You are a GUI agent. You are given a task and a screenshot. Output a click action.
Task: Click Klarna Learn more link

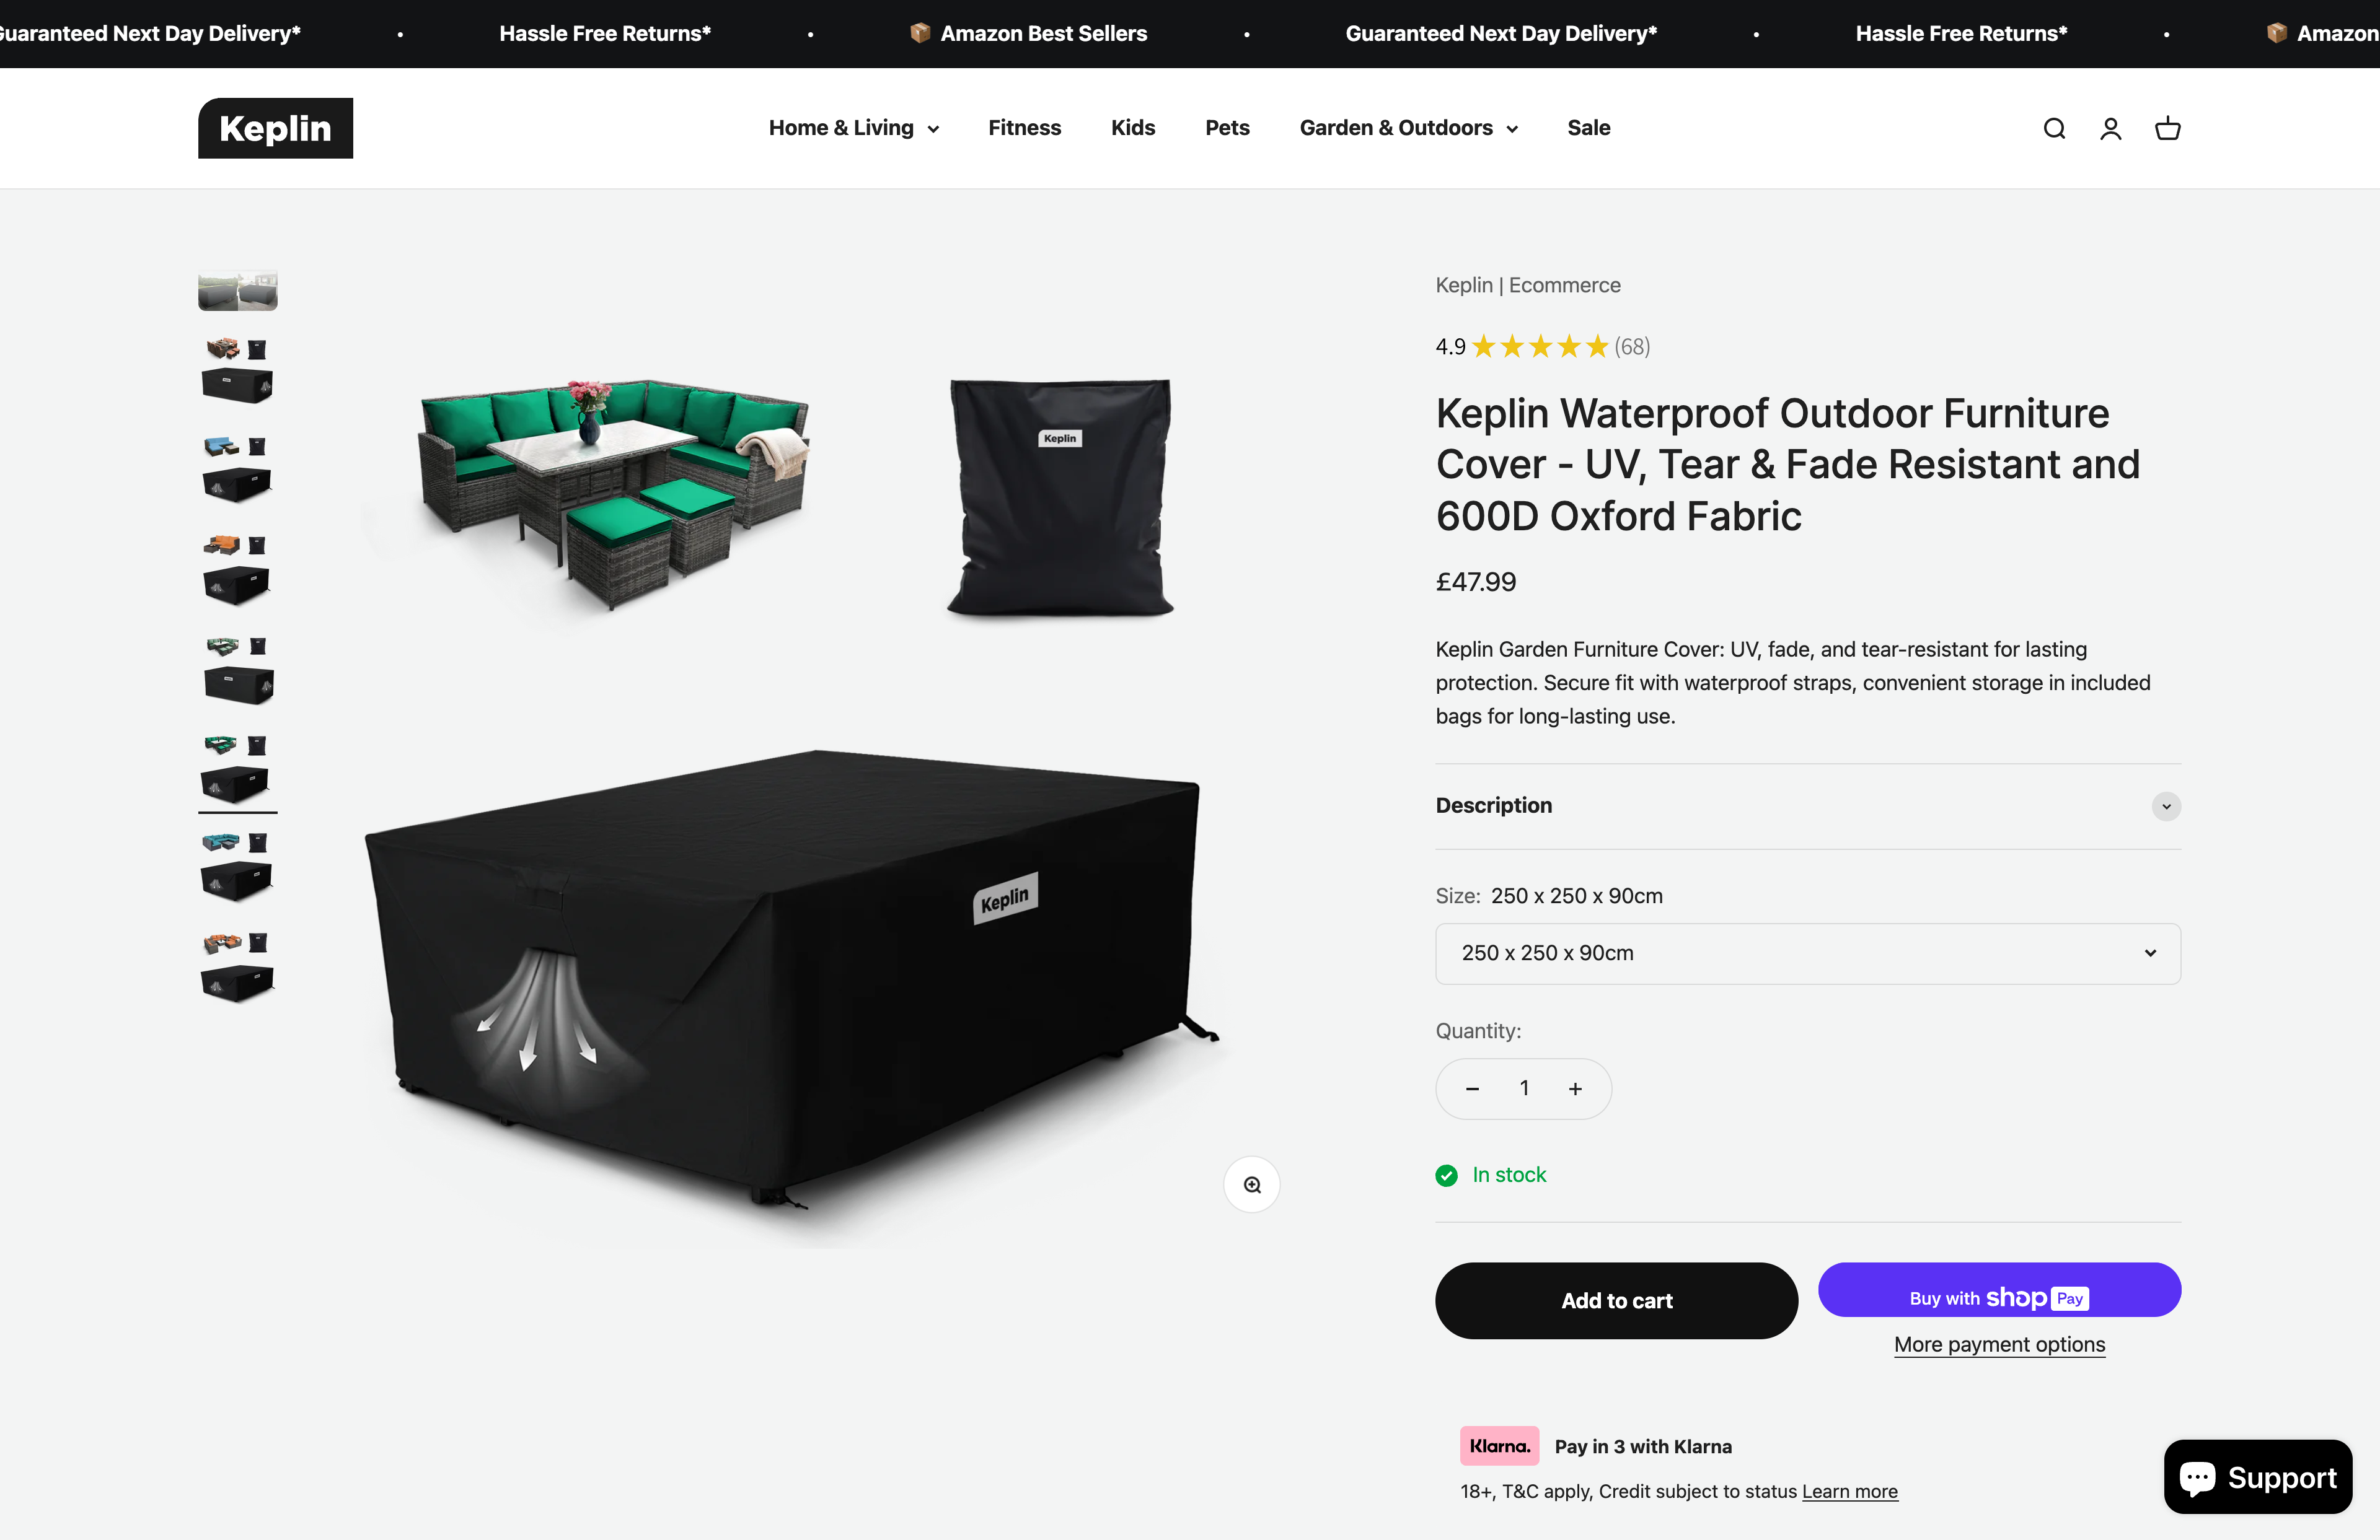coord(1849,1491)
